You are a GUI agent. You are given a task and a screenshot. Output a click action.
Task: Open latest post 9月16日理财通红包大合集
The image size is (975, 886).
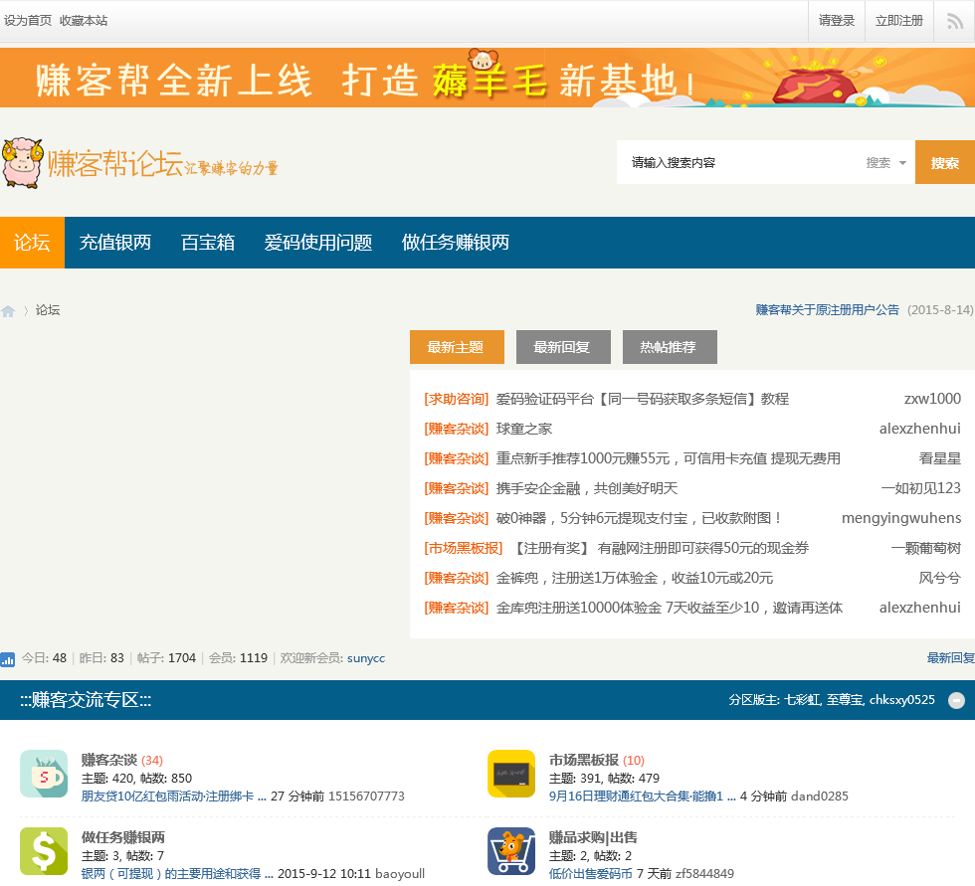(643, 796)
